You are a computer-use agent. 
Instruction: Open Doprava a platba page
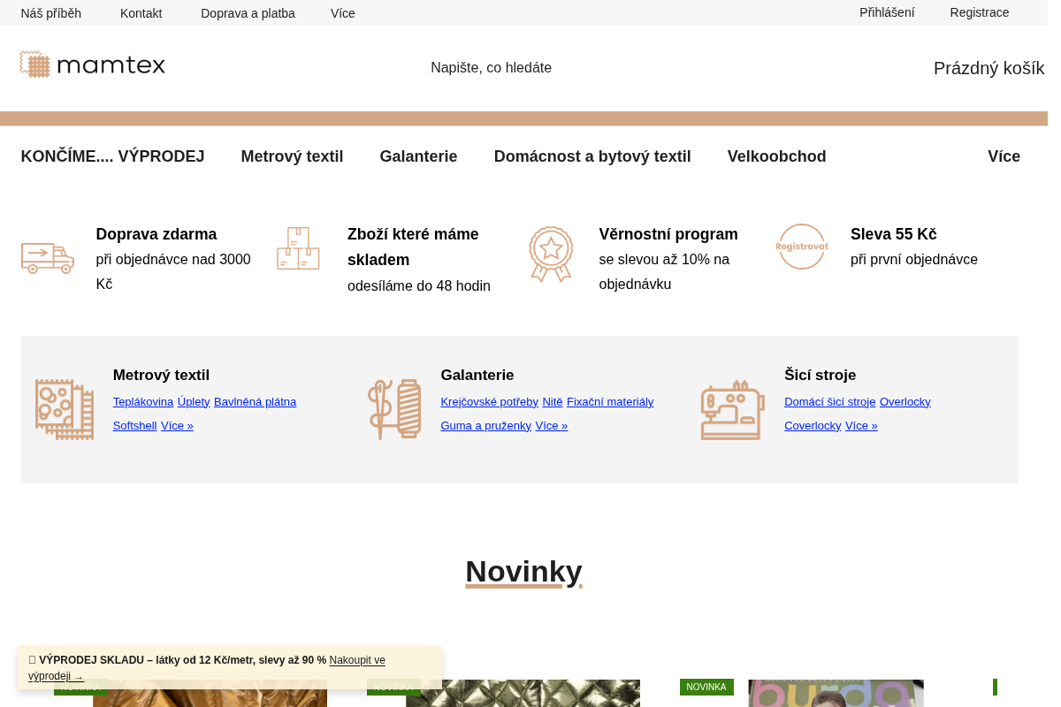[x=248, y=13]
